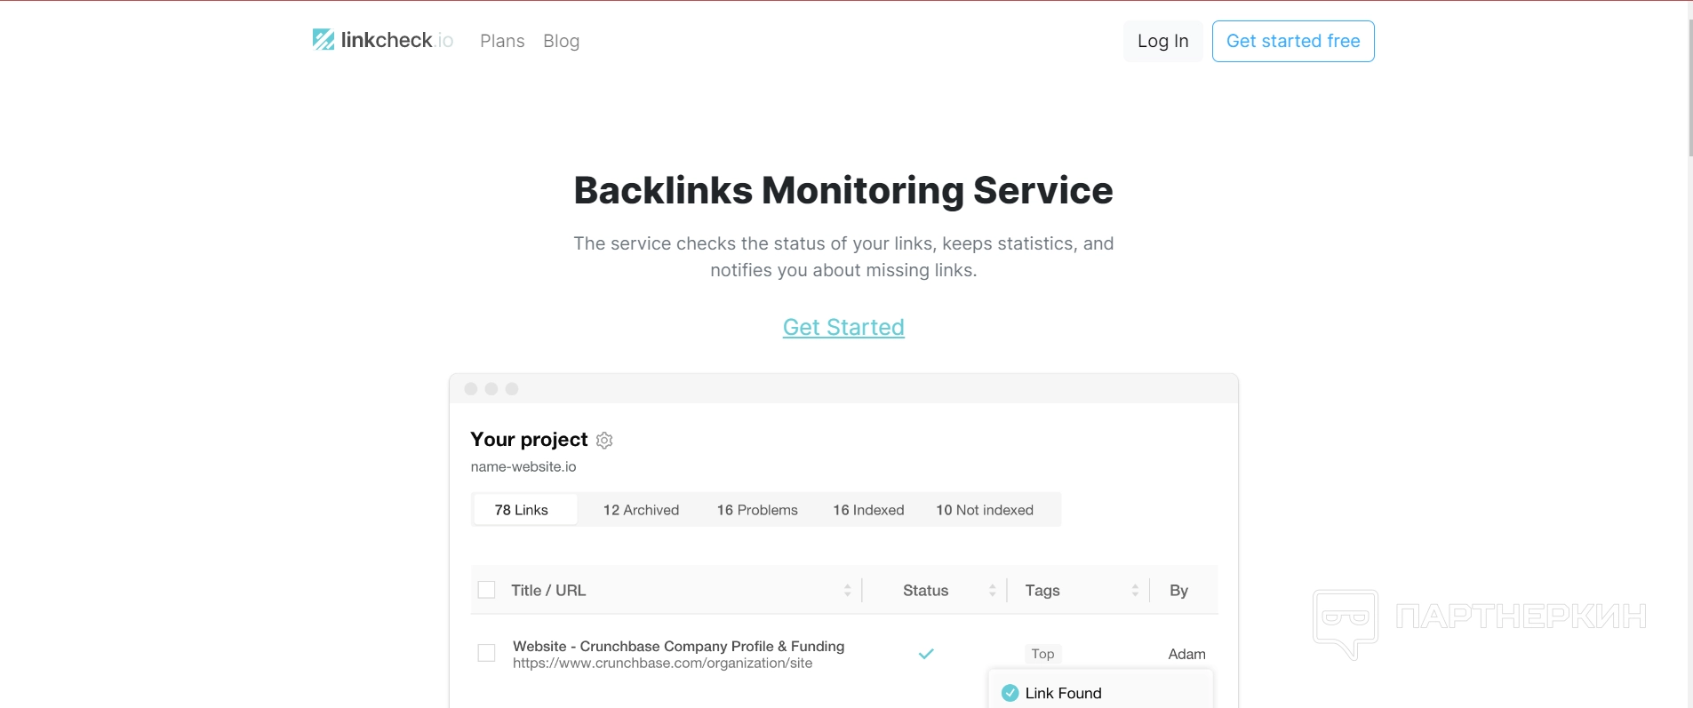Click the Link Found check circle icon
This screenshot has height=708, width=1693.
click(x=1010, y=694)
